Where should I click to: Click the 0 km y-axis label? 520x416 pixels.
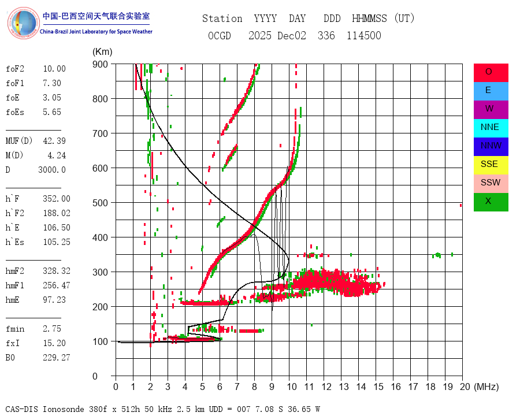[x=95, y=377]
